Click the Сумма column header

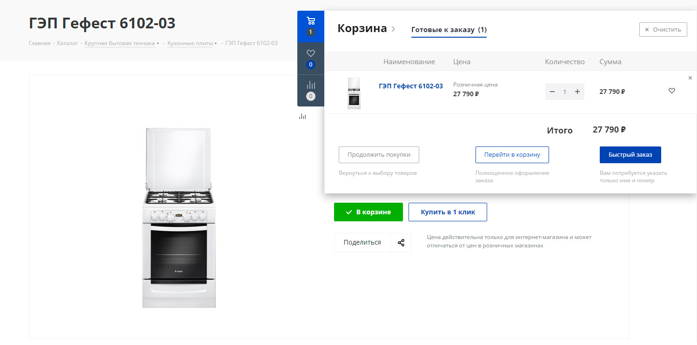(x=610, y=62)
